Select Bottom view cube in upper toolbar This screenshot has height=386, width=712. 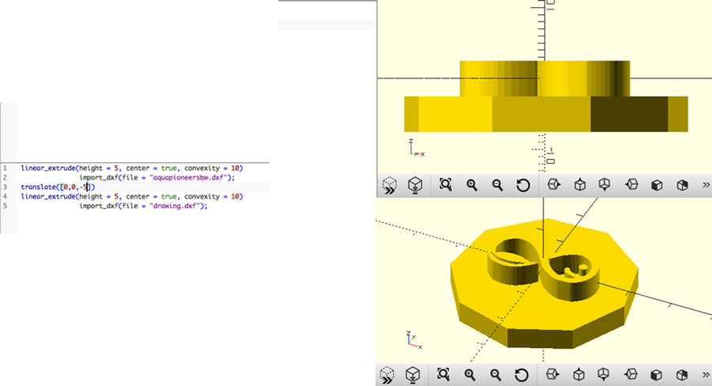(605, 185)
